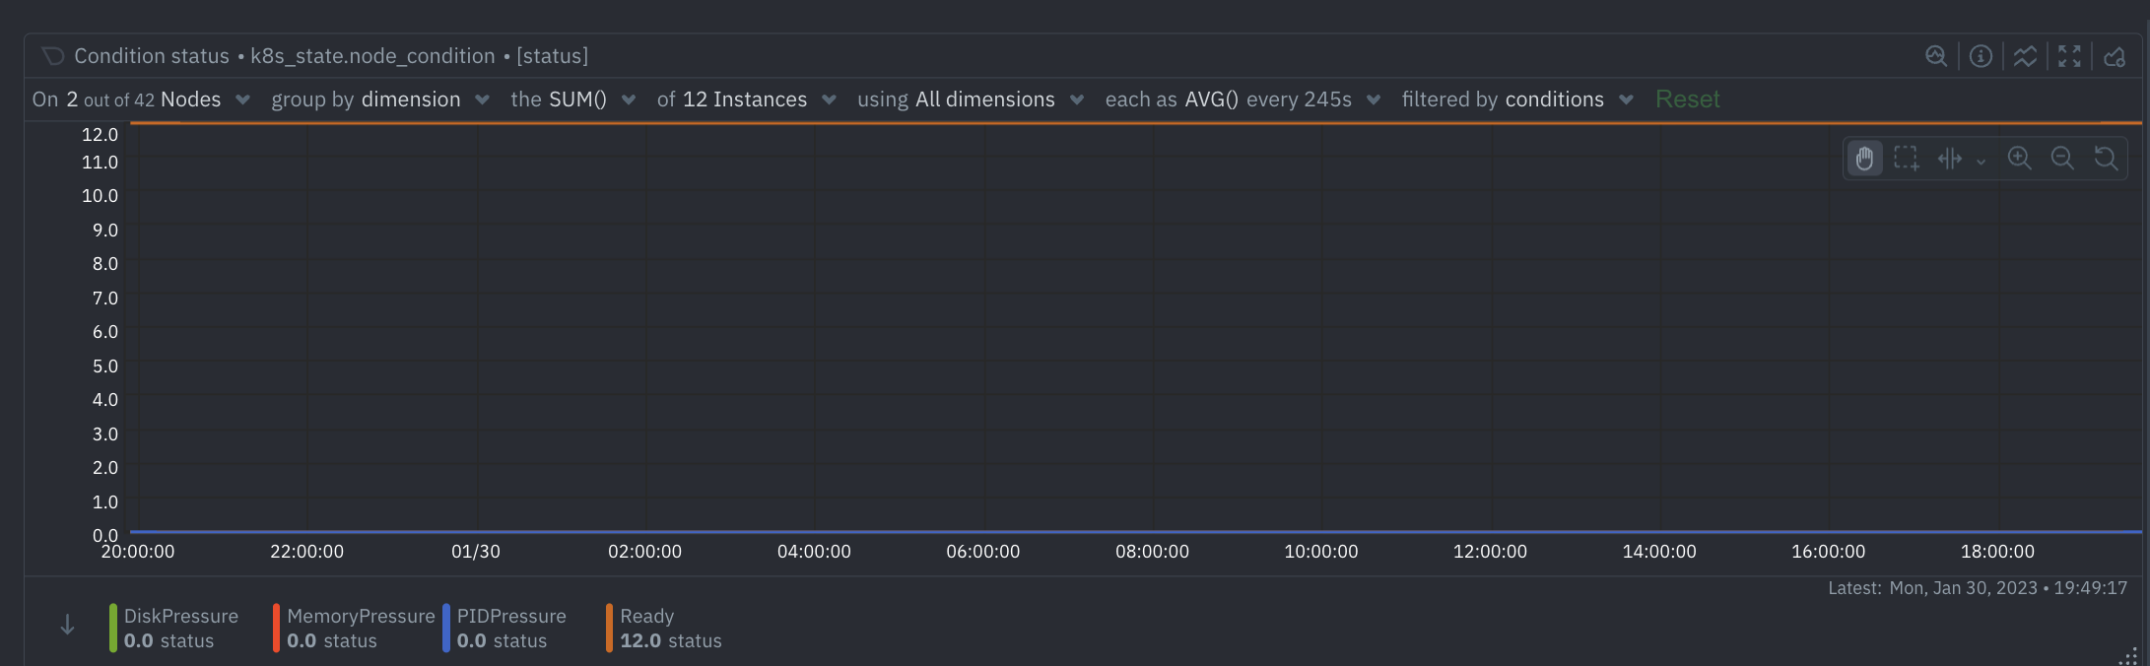Open the SUM() aggregation dropdown
This screenshot has width=2150, height=666.
pos(573,100)
